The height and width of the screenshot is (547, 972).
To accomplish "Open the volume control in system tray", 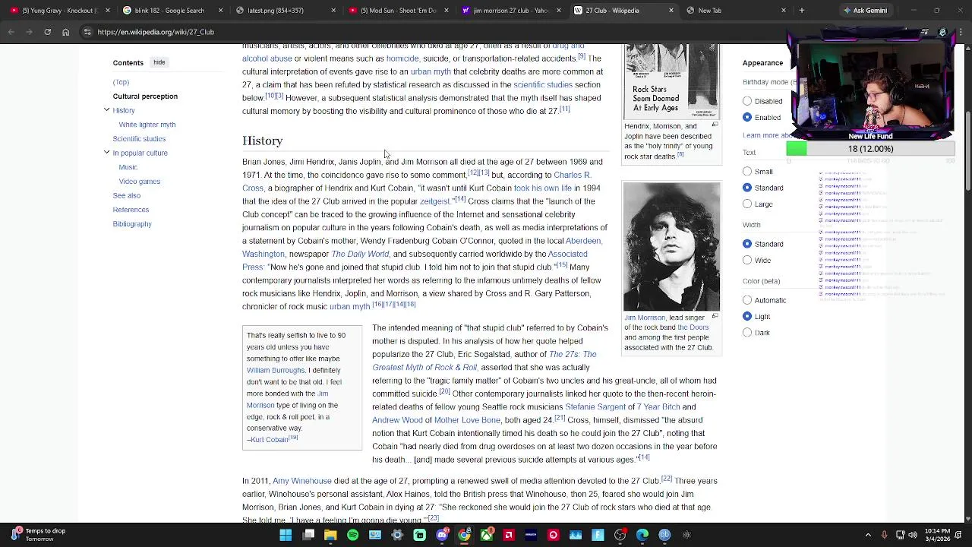I will point(912,535).
